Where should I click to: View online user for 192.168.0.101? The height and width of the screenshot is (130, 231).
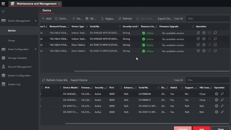click(x=210, y=45)
